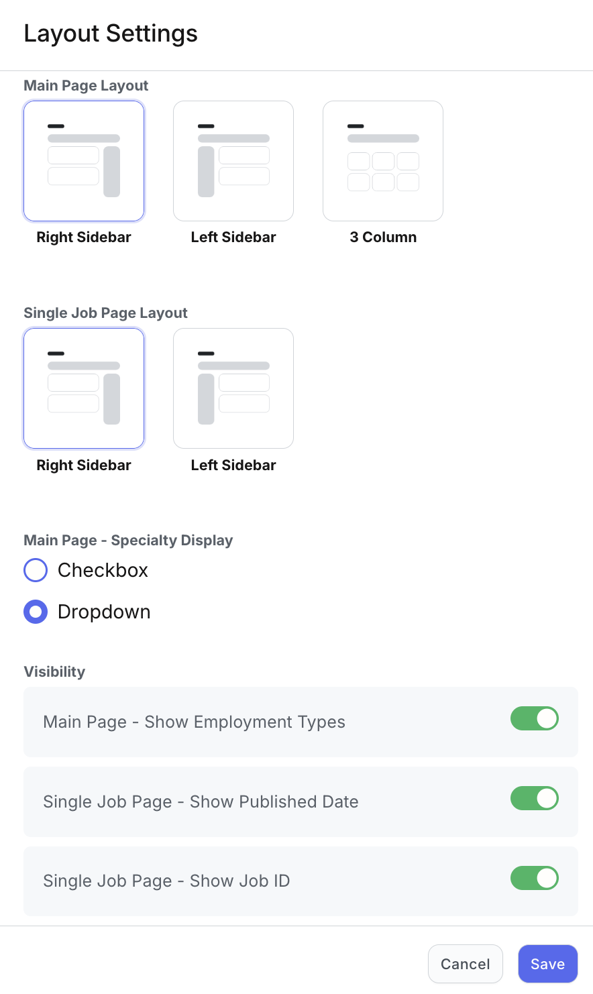This screenshot has height=994, width=593.
Task: Click the Dropdown option label text
Action: pyautogui.click(x=104, y=612)
